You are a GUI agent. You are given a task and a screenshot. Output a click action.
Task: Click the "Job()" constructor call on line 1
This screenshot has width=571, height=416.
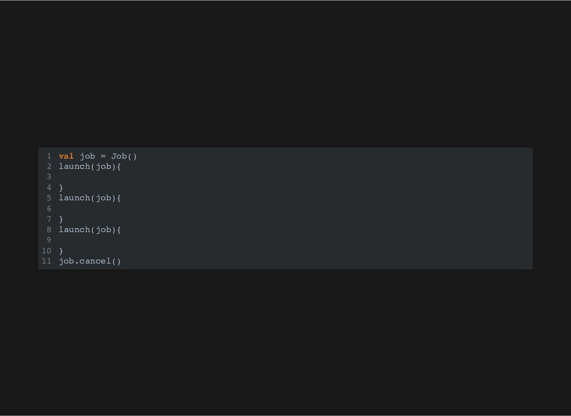pyautogui.click(x=124, y=156)
